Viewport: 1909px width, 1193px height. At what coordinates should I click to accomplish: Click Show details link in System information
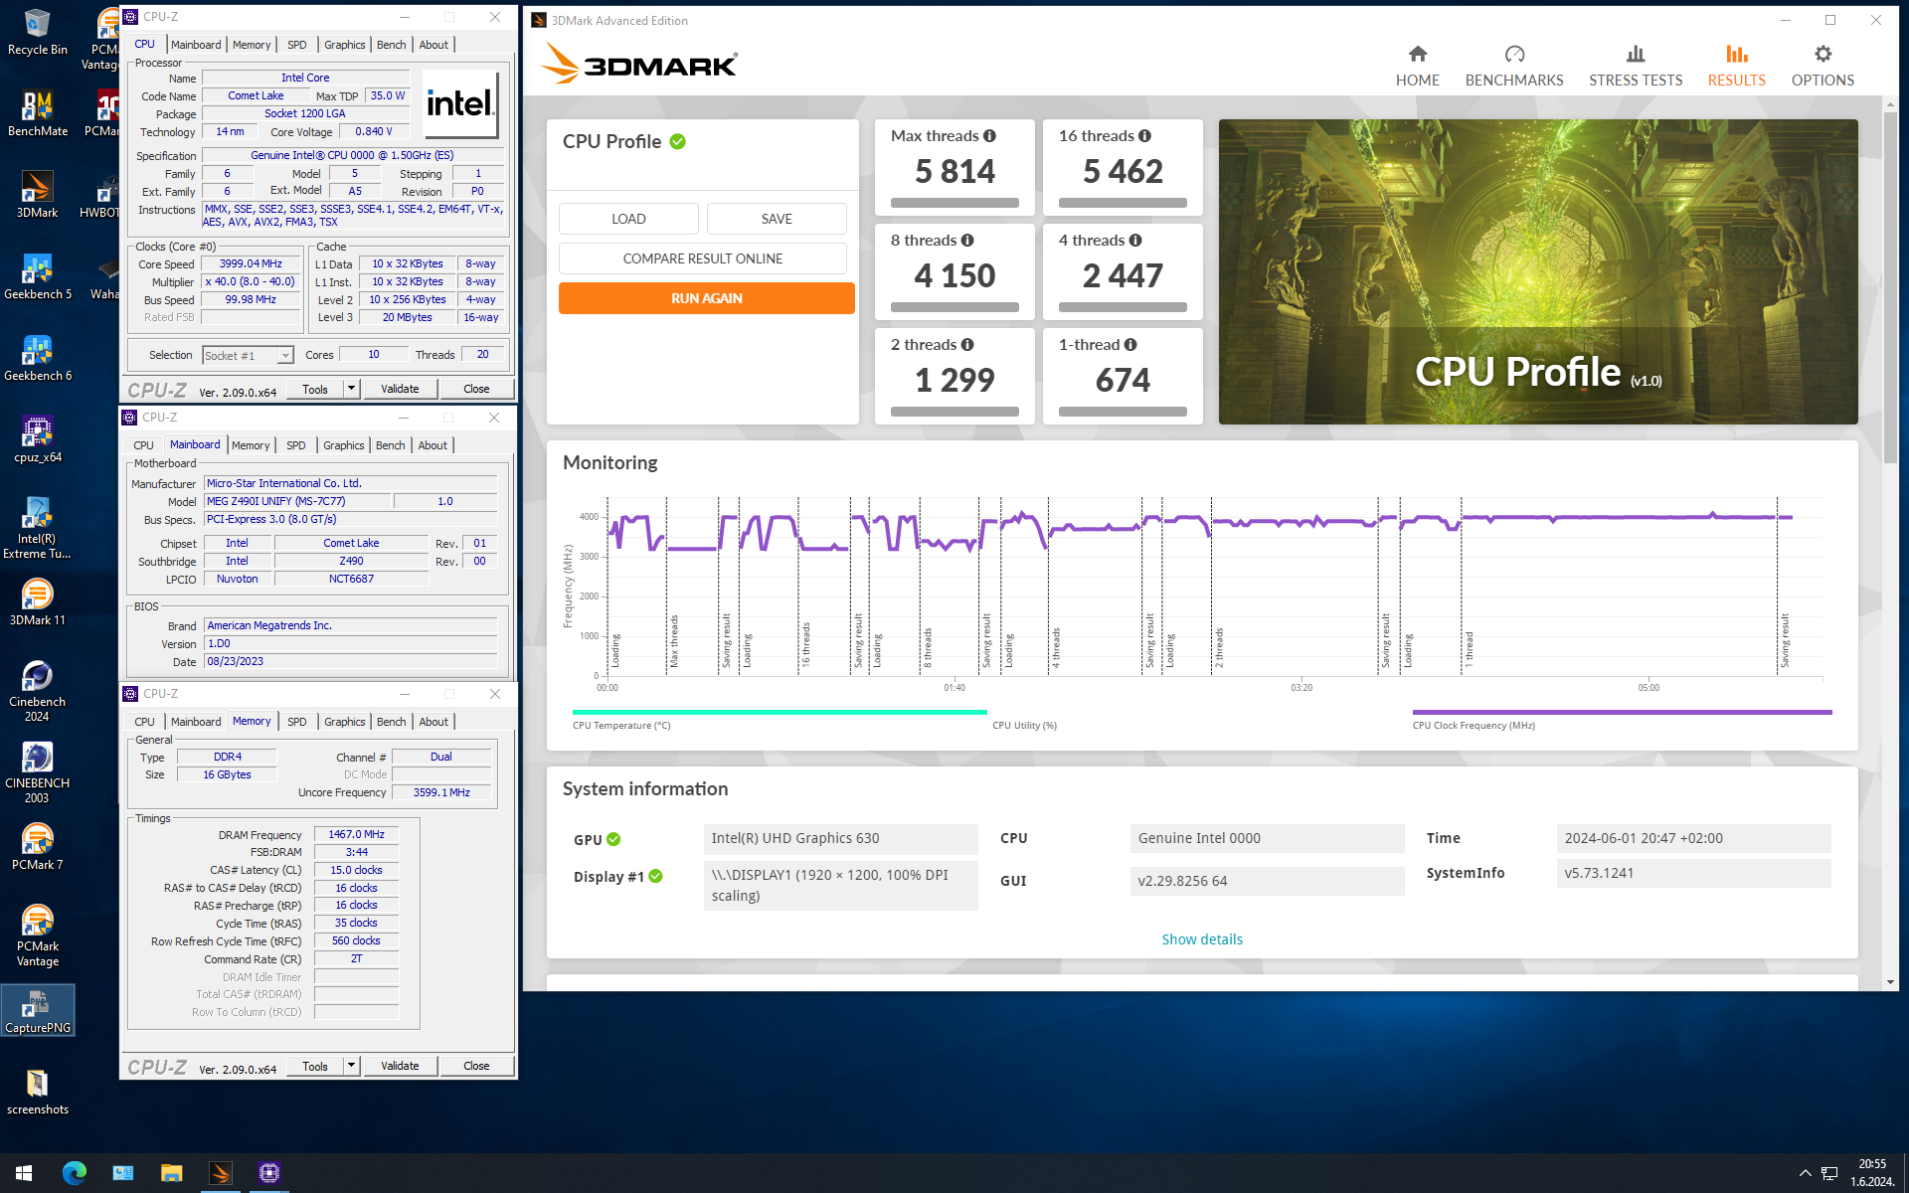pos(1202,939)
